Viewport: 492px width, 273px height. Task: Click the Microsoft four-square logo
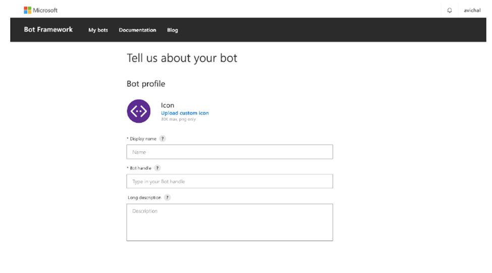[27, 10]
